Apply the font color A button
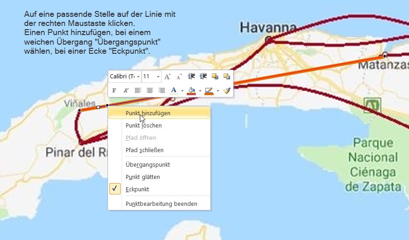The image size is (409, 240). pos(174,91)
